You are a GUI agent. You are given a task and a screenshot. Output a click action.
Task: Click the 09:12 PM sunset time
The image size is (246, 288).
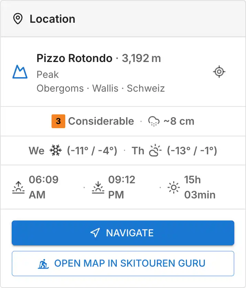(x=122, y=187)
